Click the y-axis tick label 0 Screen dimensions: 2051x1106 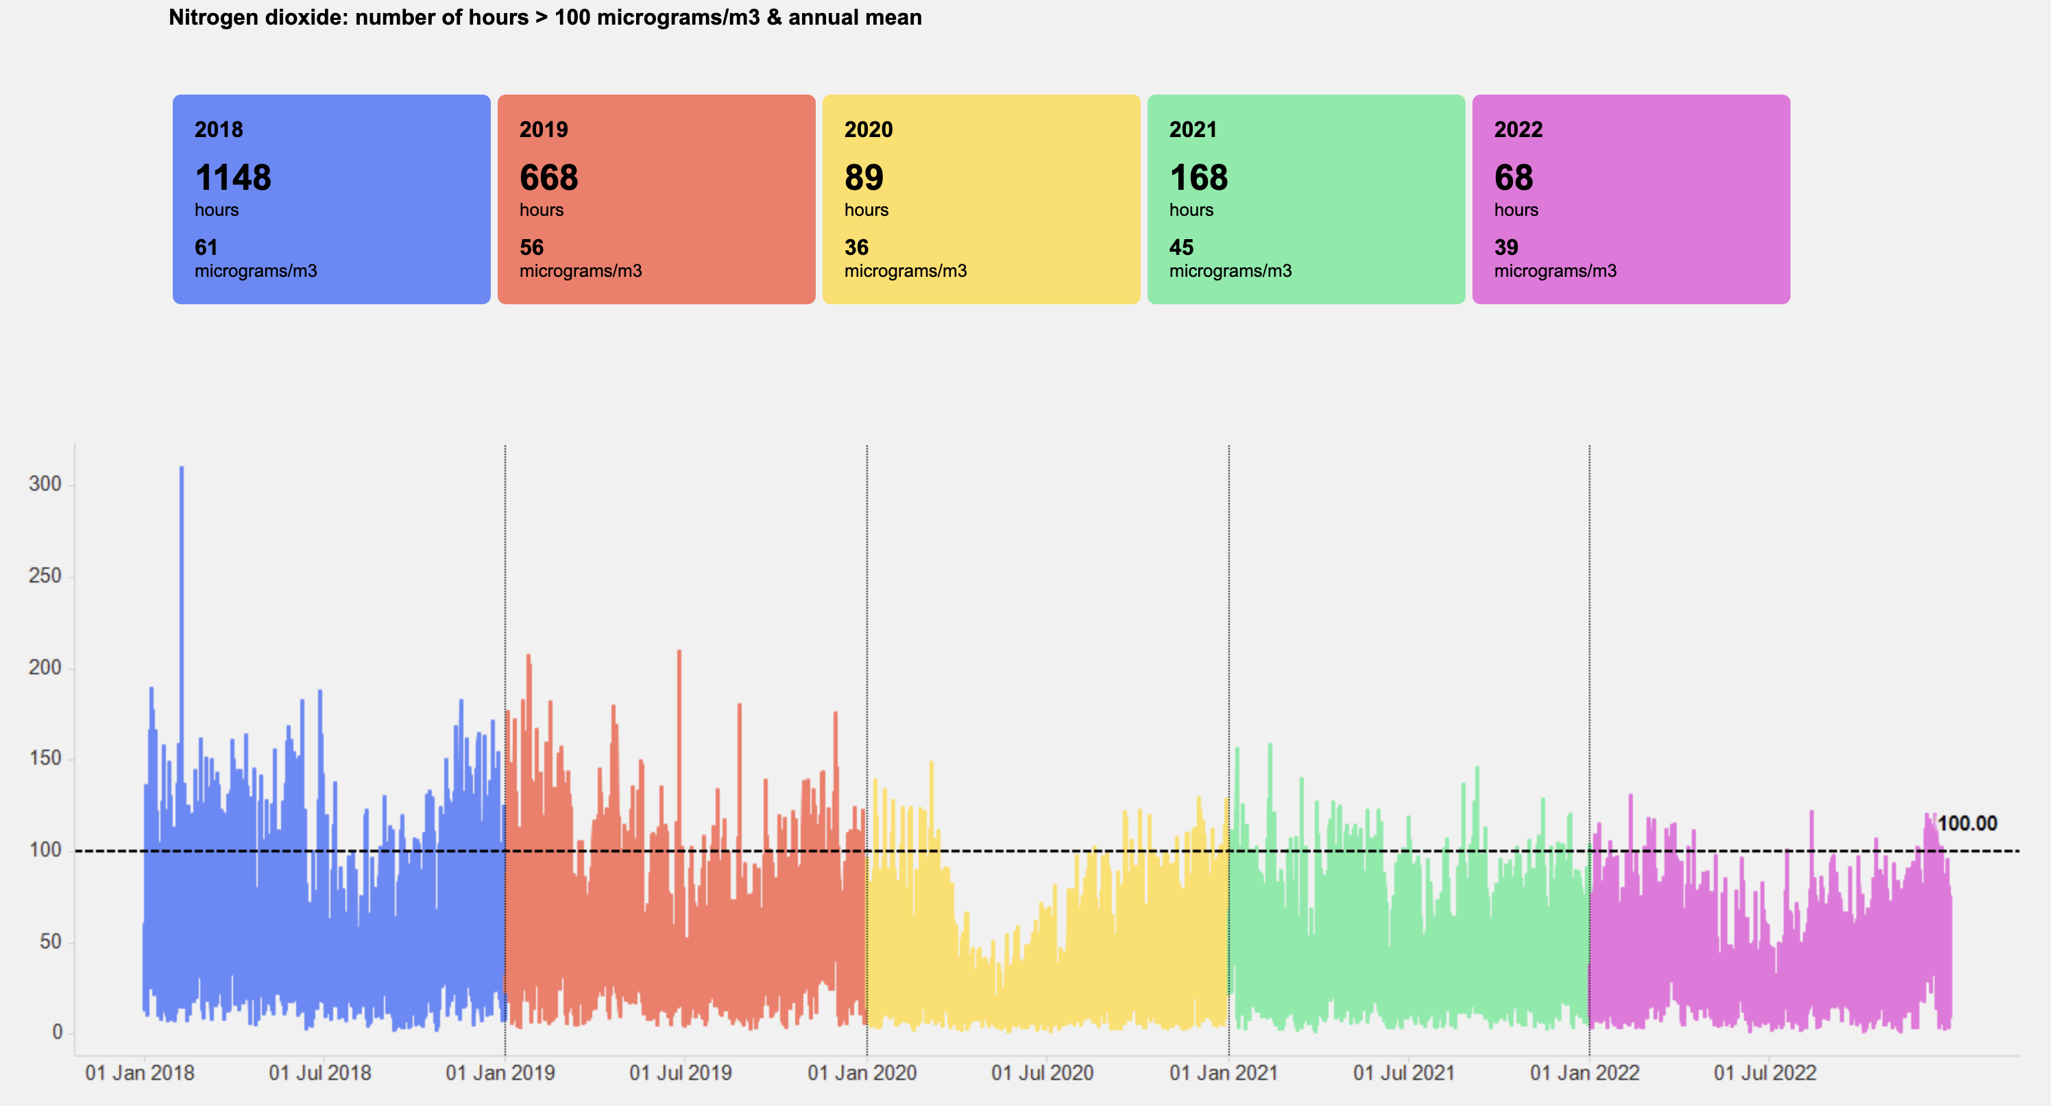pyautogui.click(x=56, y=1032)
